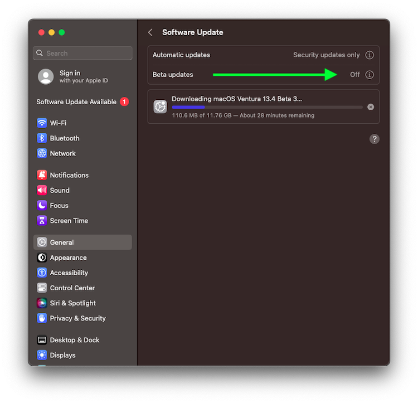This screenshot has height=403, width=418.
Task: Click the macOS update gear icon
Action: [160, 107]
